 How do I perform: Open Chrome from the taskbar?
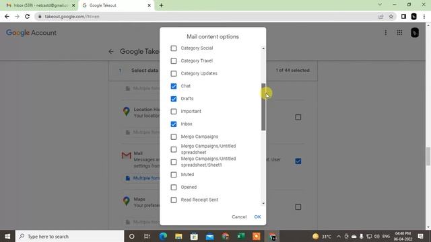[x=226, y=236]
